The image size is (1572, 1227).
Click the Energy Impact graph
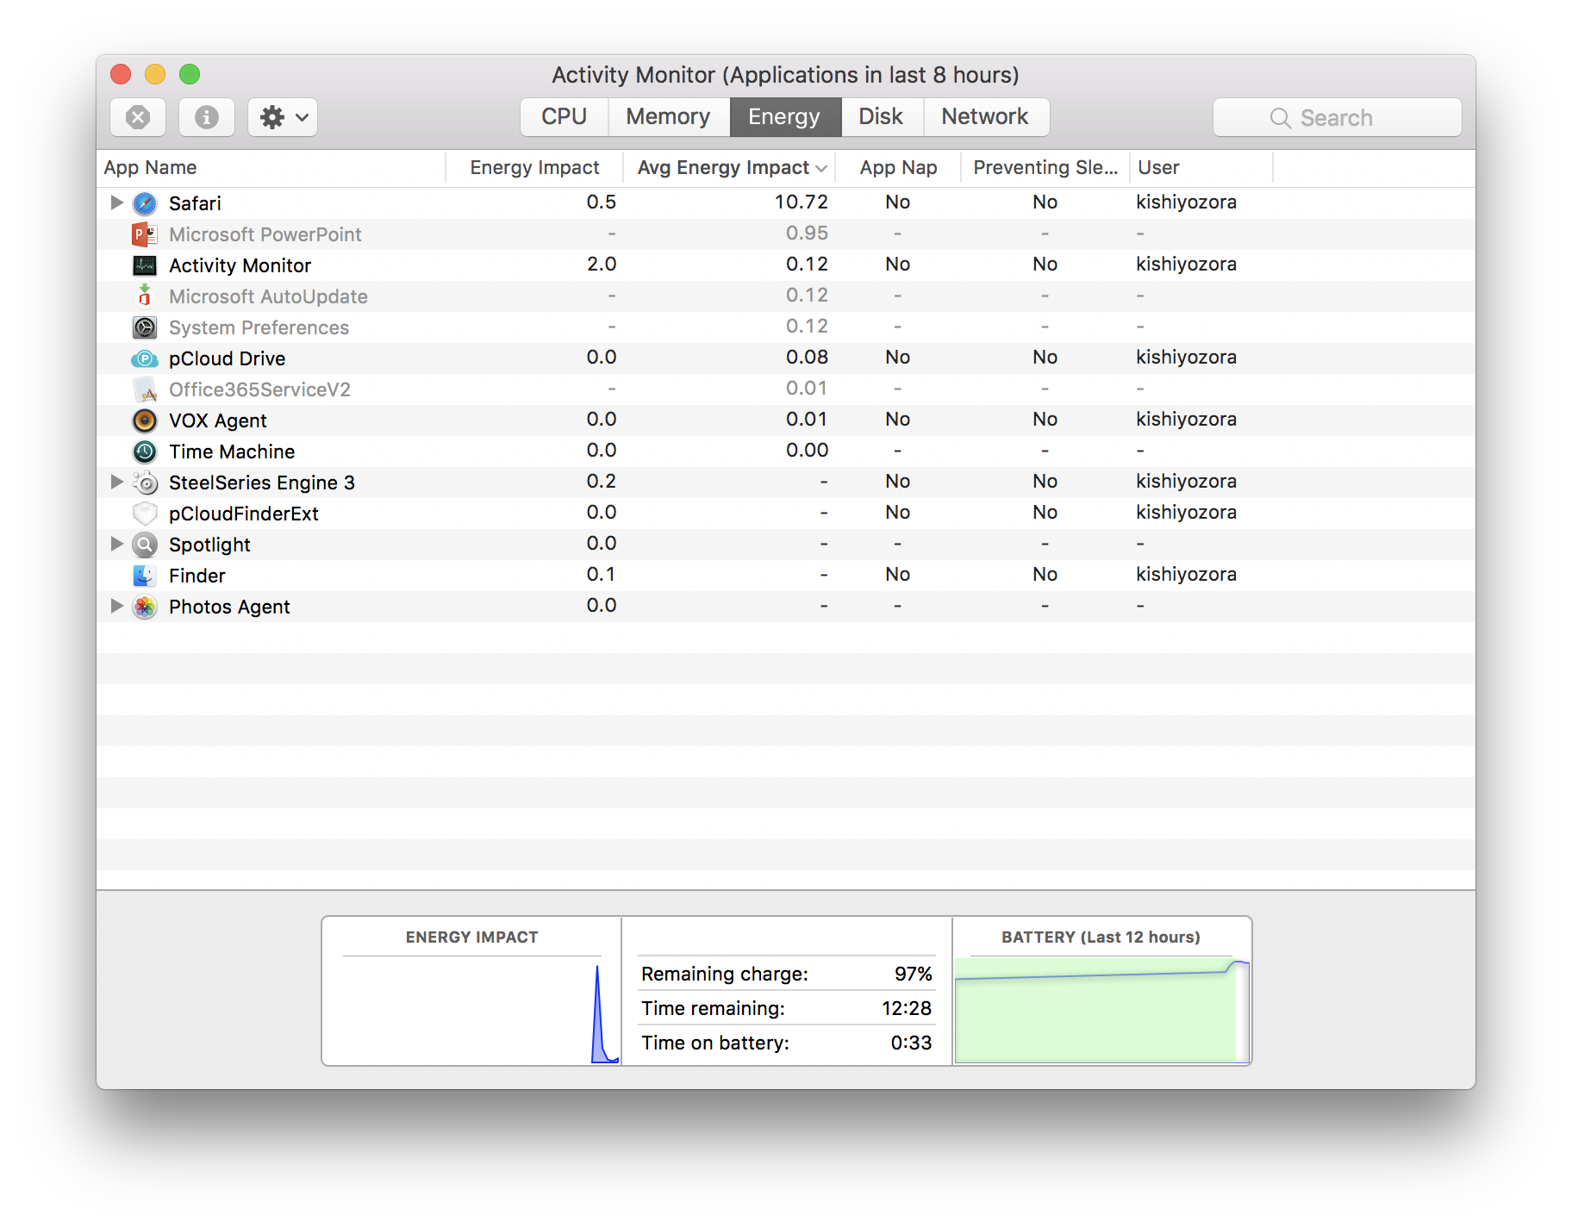[472, 1010]
